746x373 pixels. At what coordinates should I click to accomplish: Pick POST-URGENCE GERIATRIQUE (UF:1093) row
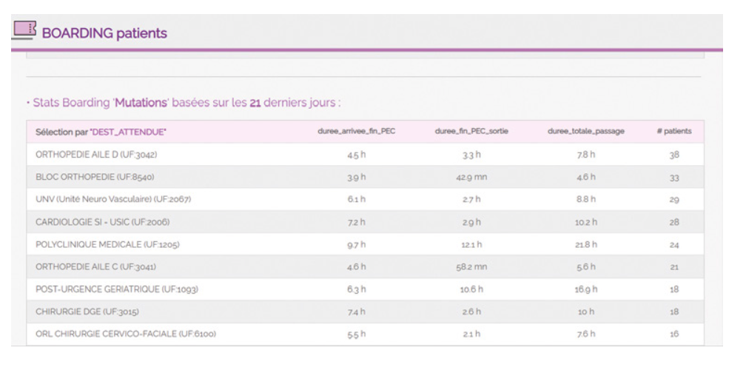[117, 289]
